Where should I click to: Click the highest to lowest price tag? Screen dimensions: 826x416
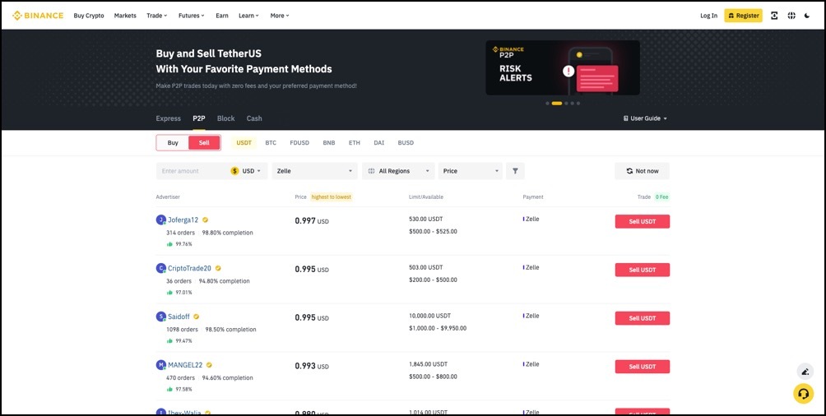tap(331, 197)
